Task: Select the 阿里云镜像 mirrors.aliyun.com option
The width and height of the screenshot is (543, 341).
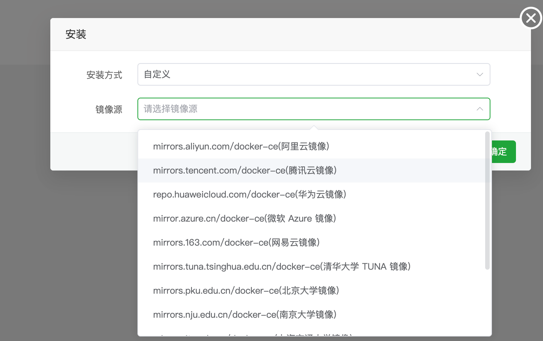Action: (x=241, y=146)
